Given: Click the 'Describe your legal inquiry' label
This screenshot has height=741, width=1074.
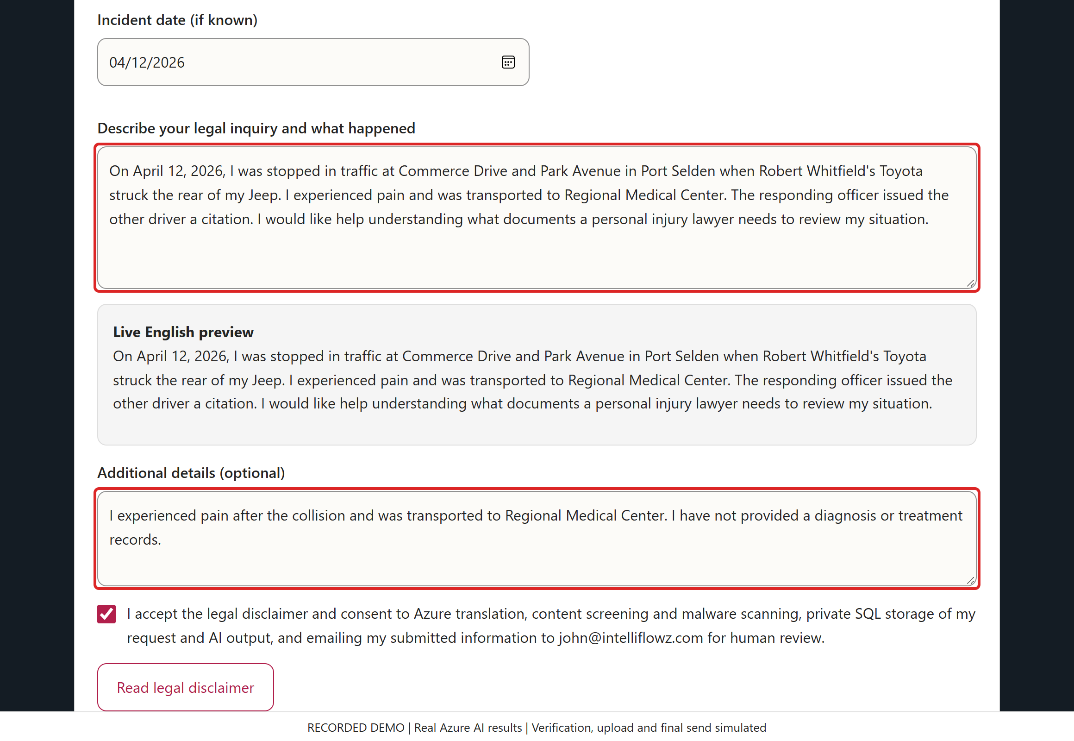Looking at the screenshot, I should (256, 128).
